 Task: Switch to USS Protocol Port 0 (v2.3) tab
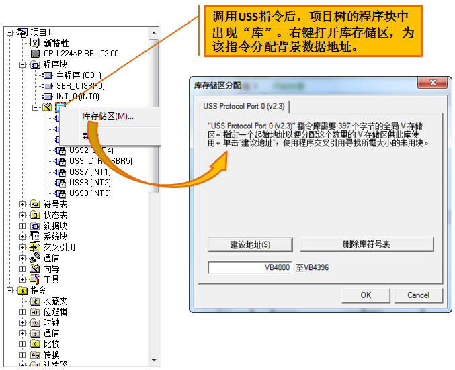(x=244, y=106)
